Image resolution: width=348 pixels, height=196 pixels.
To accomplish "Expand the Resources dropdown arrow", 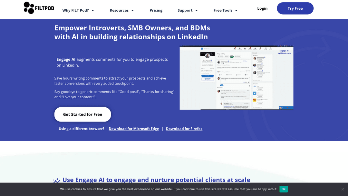I will pyautogui.click(x=132, y=11).
